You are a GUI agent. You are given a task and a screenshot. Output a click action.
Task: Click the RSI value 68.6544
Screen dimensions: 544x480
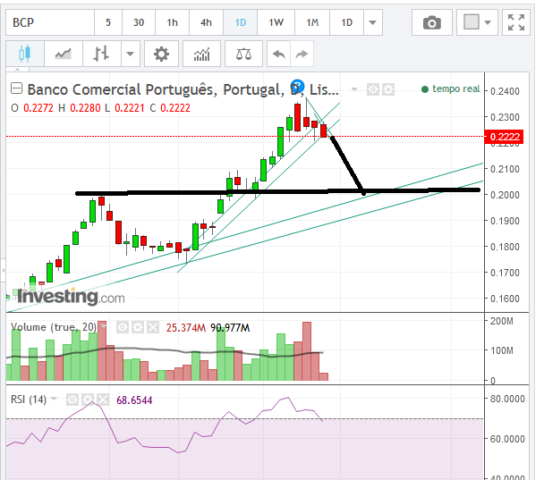click(134, 400)
